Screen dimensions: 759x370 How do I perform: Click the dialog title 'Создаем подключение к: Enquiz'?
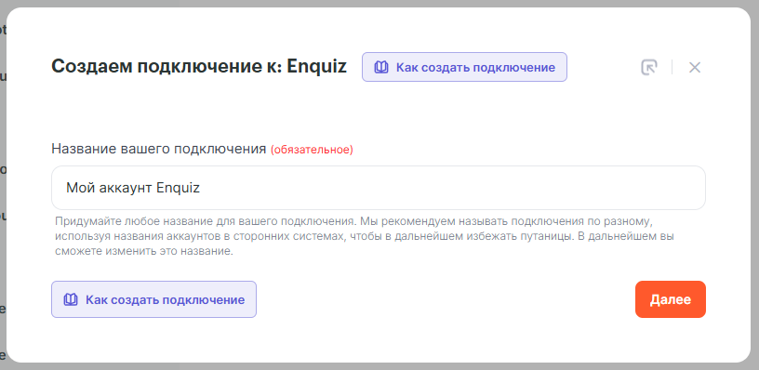(199, 67)
